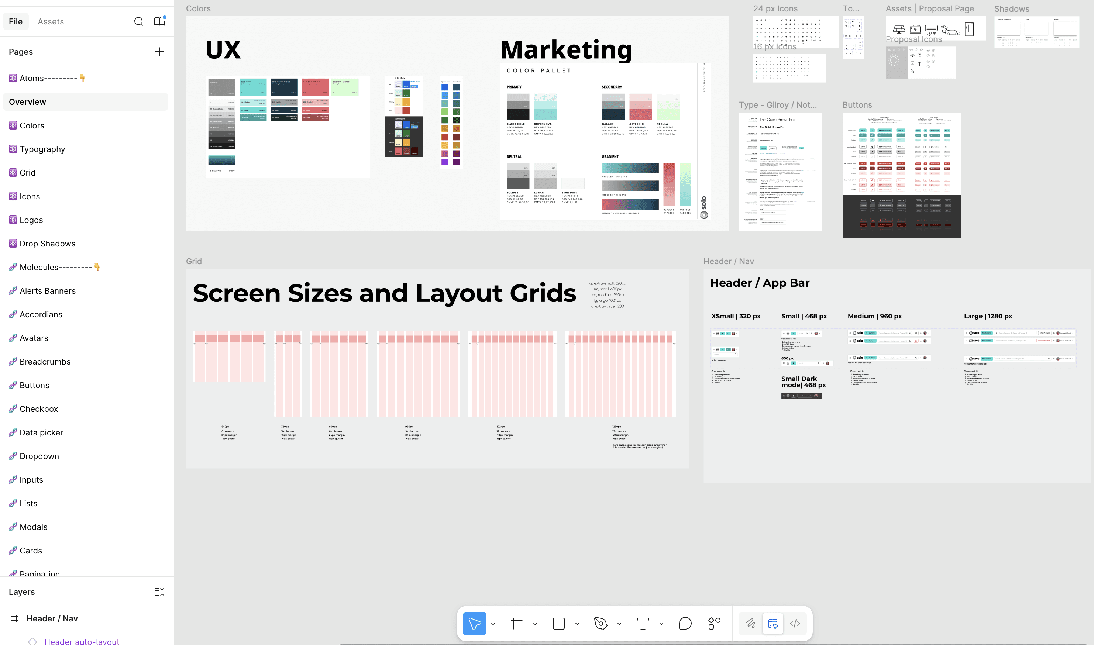Select the Move tool in the toolbar
The width and height of the screenshot is (1094, 645).
click(475, 624)
